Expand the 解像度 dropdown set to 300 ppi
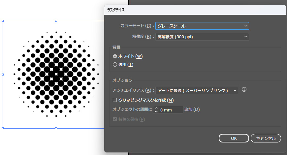Screen dimensions: 287x155 (x=202, y=37)
